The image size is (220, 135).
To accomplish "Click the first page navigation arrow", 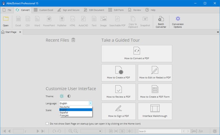I will (4, 131).
